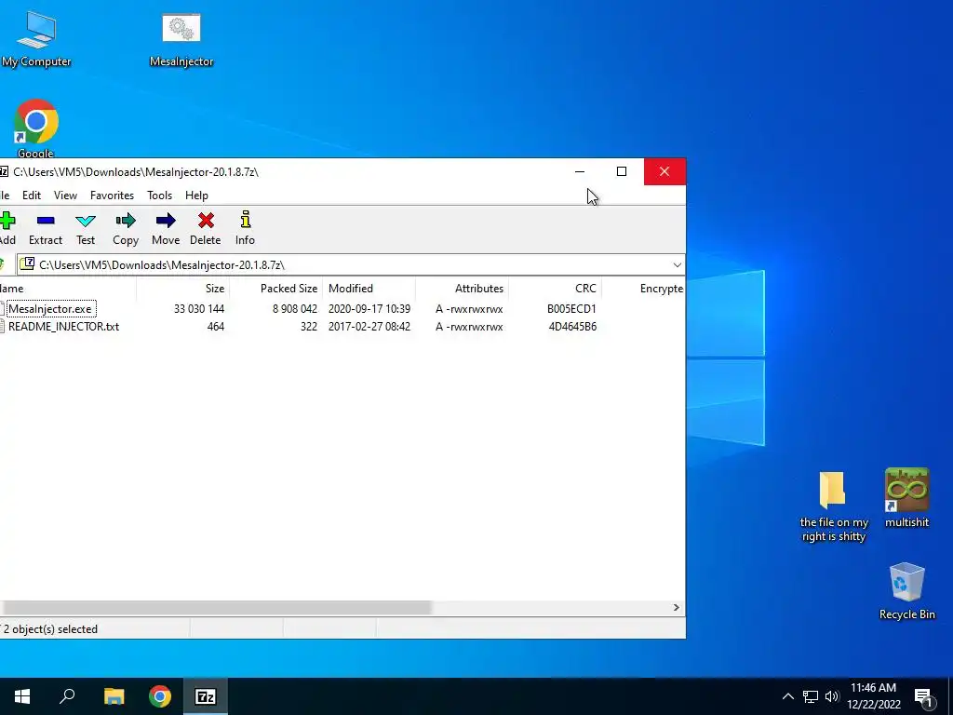This screenshot has height=715, width=953.
Task: Open the Favorites menu
Action: click(x=112, y=196)
